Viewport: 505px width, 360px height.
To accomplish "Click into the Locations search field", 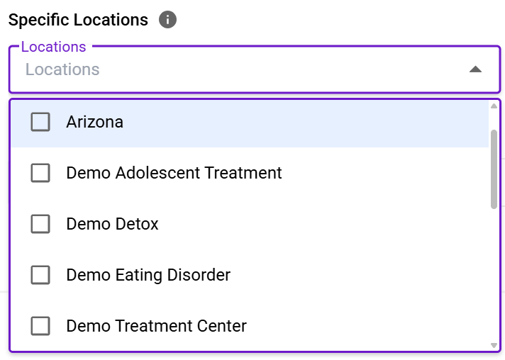I will point(213,69).
